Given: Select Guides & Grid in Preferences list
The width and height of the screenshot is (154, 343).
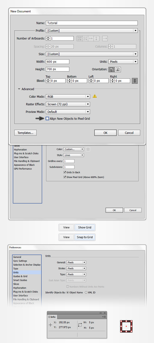Looking at the screenshot, I should [20, 276].
